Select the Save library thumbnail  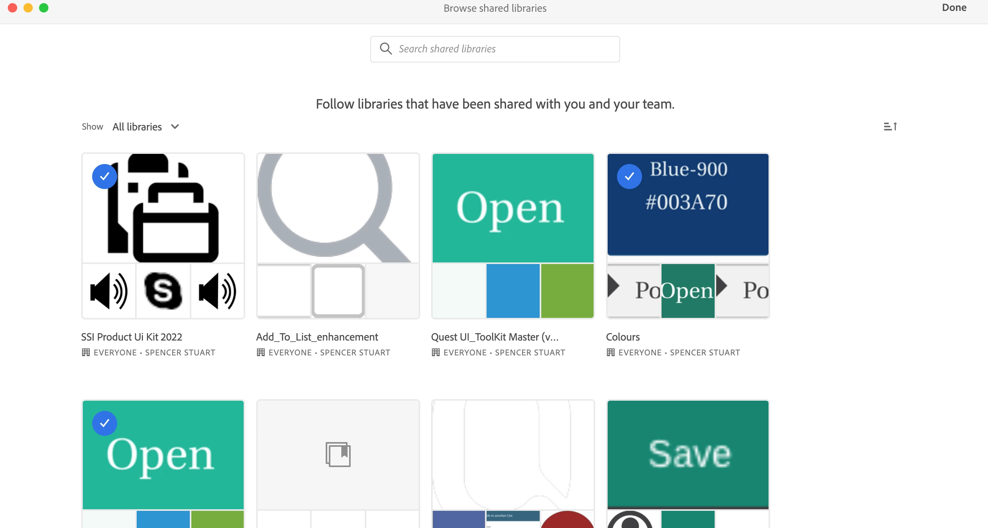coord(688,454)
